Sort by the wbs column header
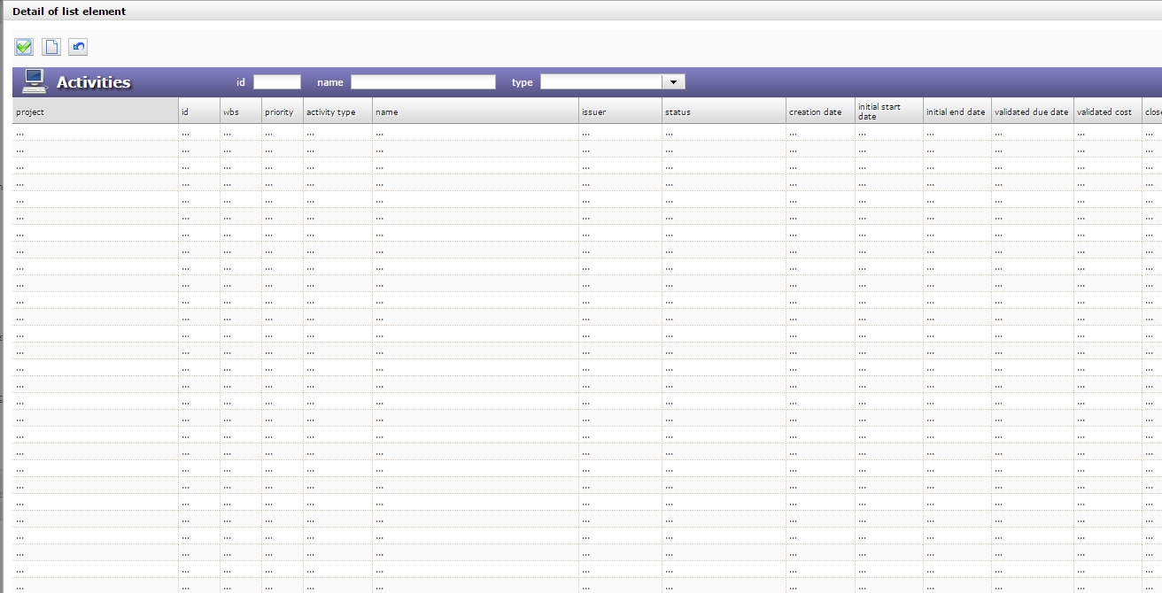 coord(240,112)
